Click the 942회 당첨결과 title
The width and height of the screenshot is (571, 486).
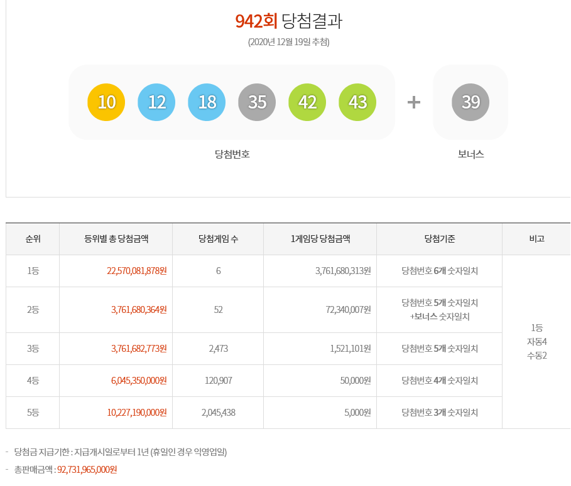(x=288, y=21)
